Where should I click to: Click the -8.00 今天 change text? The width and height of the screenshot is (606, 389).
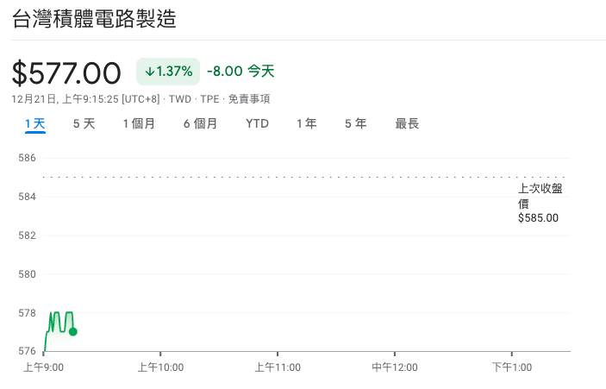click(241, 71)
